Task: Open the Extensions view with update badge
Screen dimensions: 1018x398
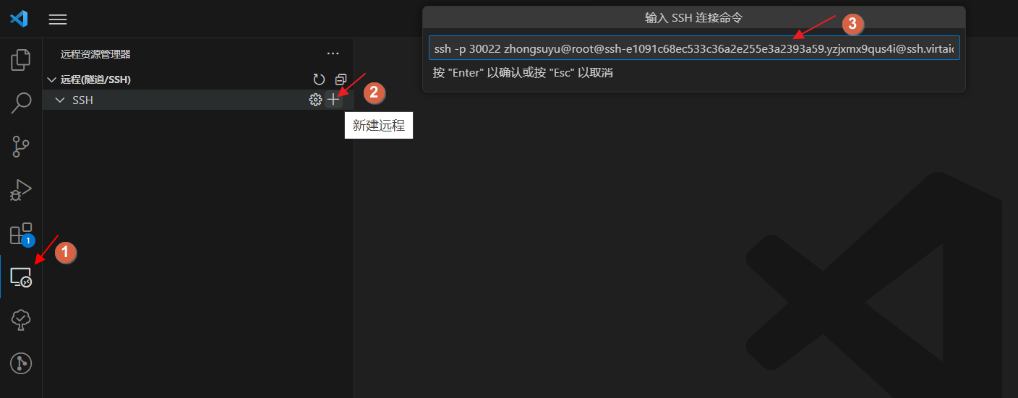Action: (21, 233)
